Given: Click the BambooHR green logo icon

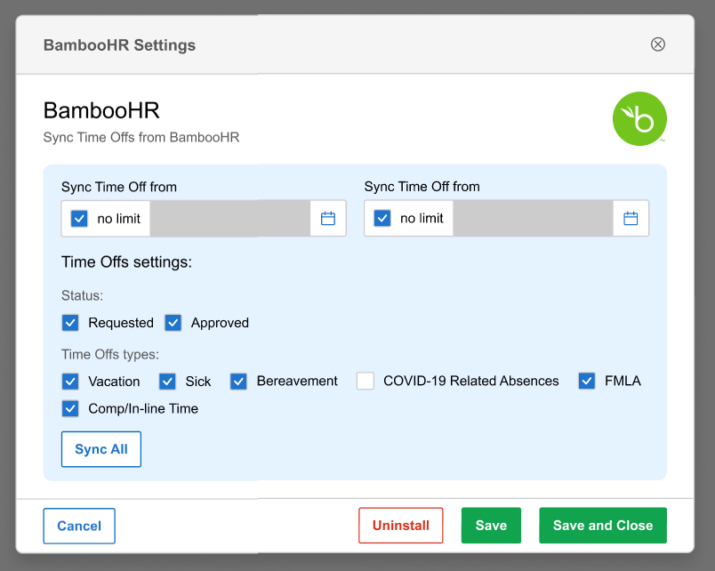Looking at the screenshot, I should coord(639,118).
